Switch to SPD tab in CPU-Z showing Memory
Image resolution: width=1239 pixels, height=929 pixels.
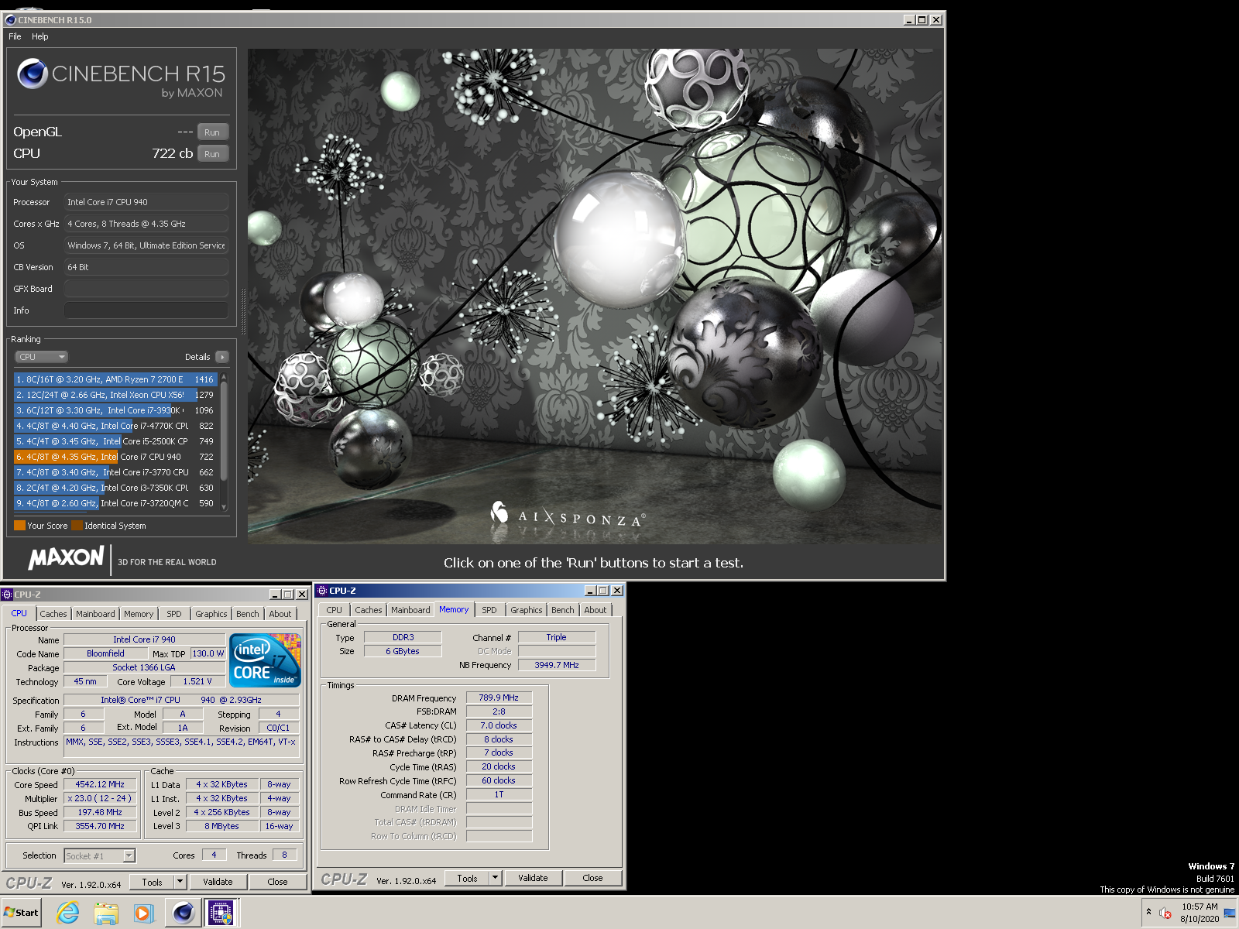(x=489, y=610)
